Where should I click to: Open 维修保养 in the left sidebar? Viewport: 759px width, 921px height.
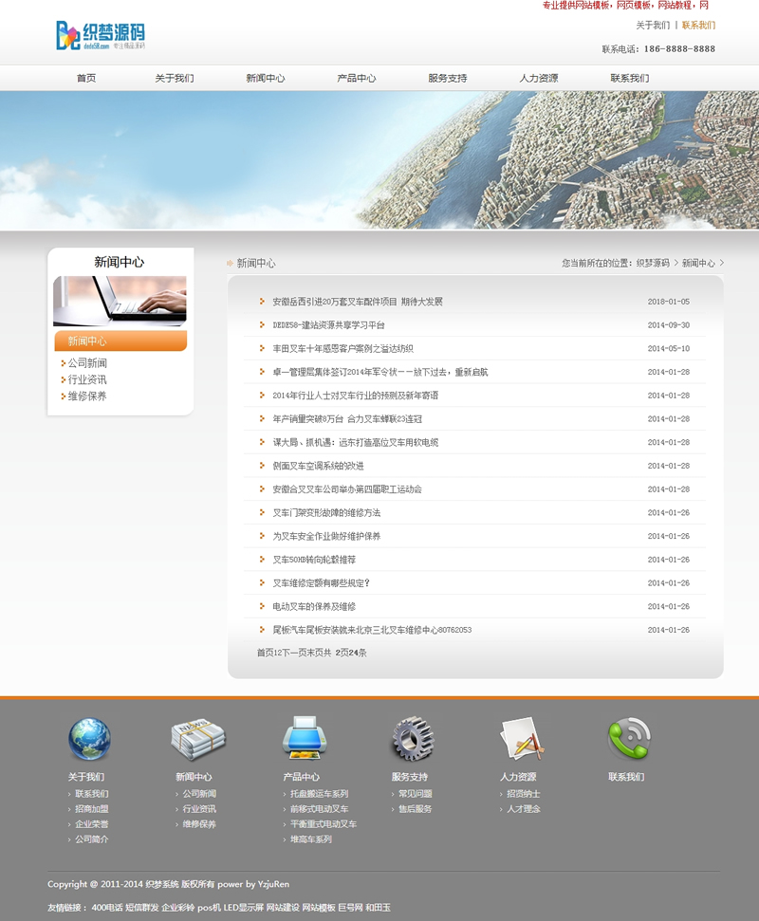(x=87, y=396)
